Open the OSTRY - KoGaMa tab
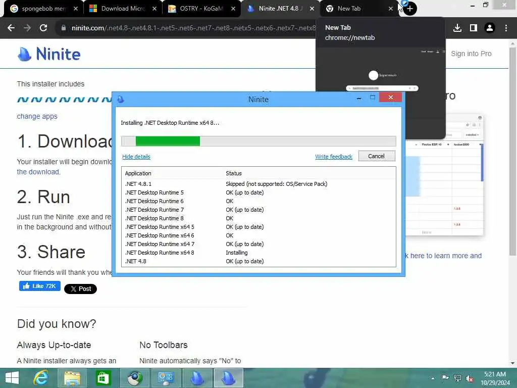517x388 pixels. pyautogui.click(x=201, y=9)
